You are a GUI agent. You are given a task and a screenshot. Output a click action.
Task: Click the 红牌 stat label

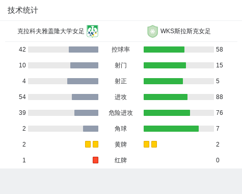(121, 160)
